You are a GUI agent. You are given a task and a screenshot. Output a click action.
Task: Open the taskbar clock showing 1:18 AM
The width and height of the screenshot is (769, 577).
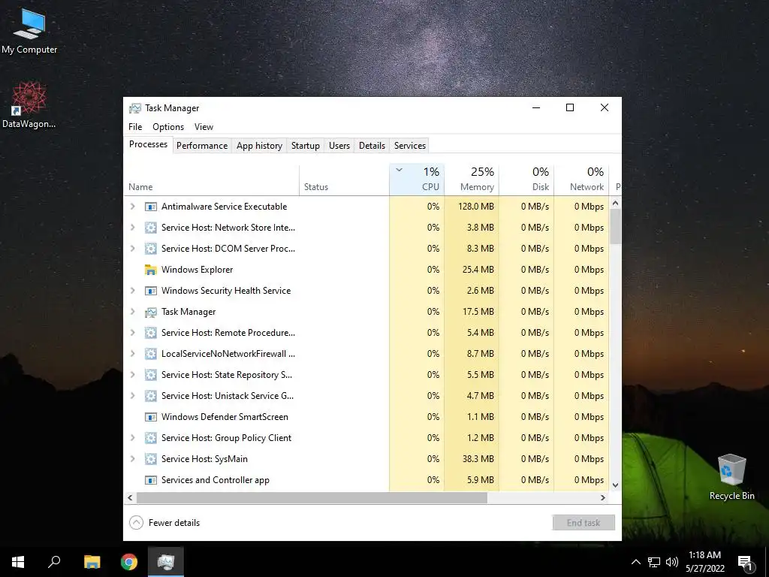(705, 562)
